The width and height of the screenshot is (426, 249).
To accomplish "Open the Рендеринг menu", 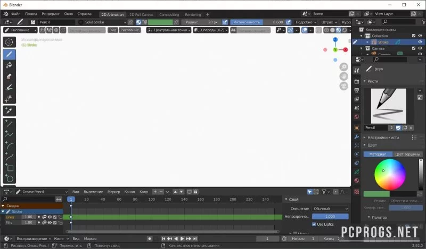I will (x=51, y=14).
